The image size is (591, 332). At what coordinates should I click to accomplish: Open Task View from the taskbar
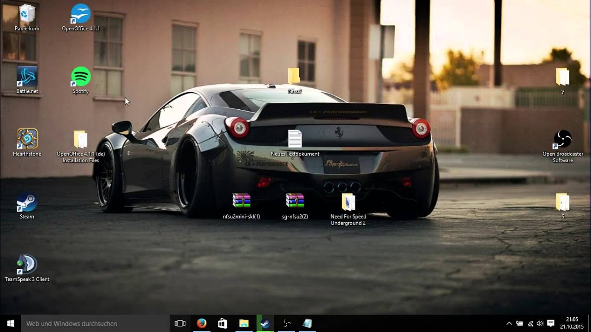(x=180, y=323)
